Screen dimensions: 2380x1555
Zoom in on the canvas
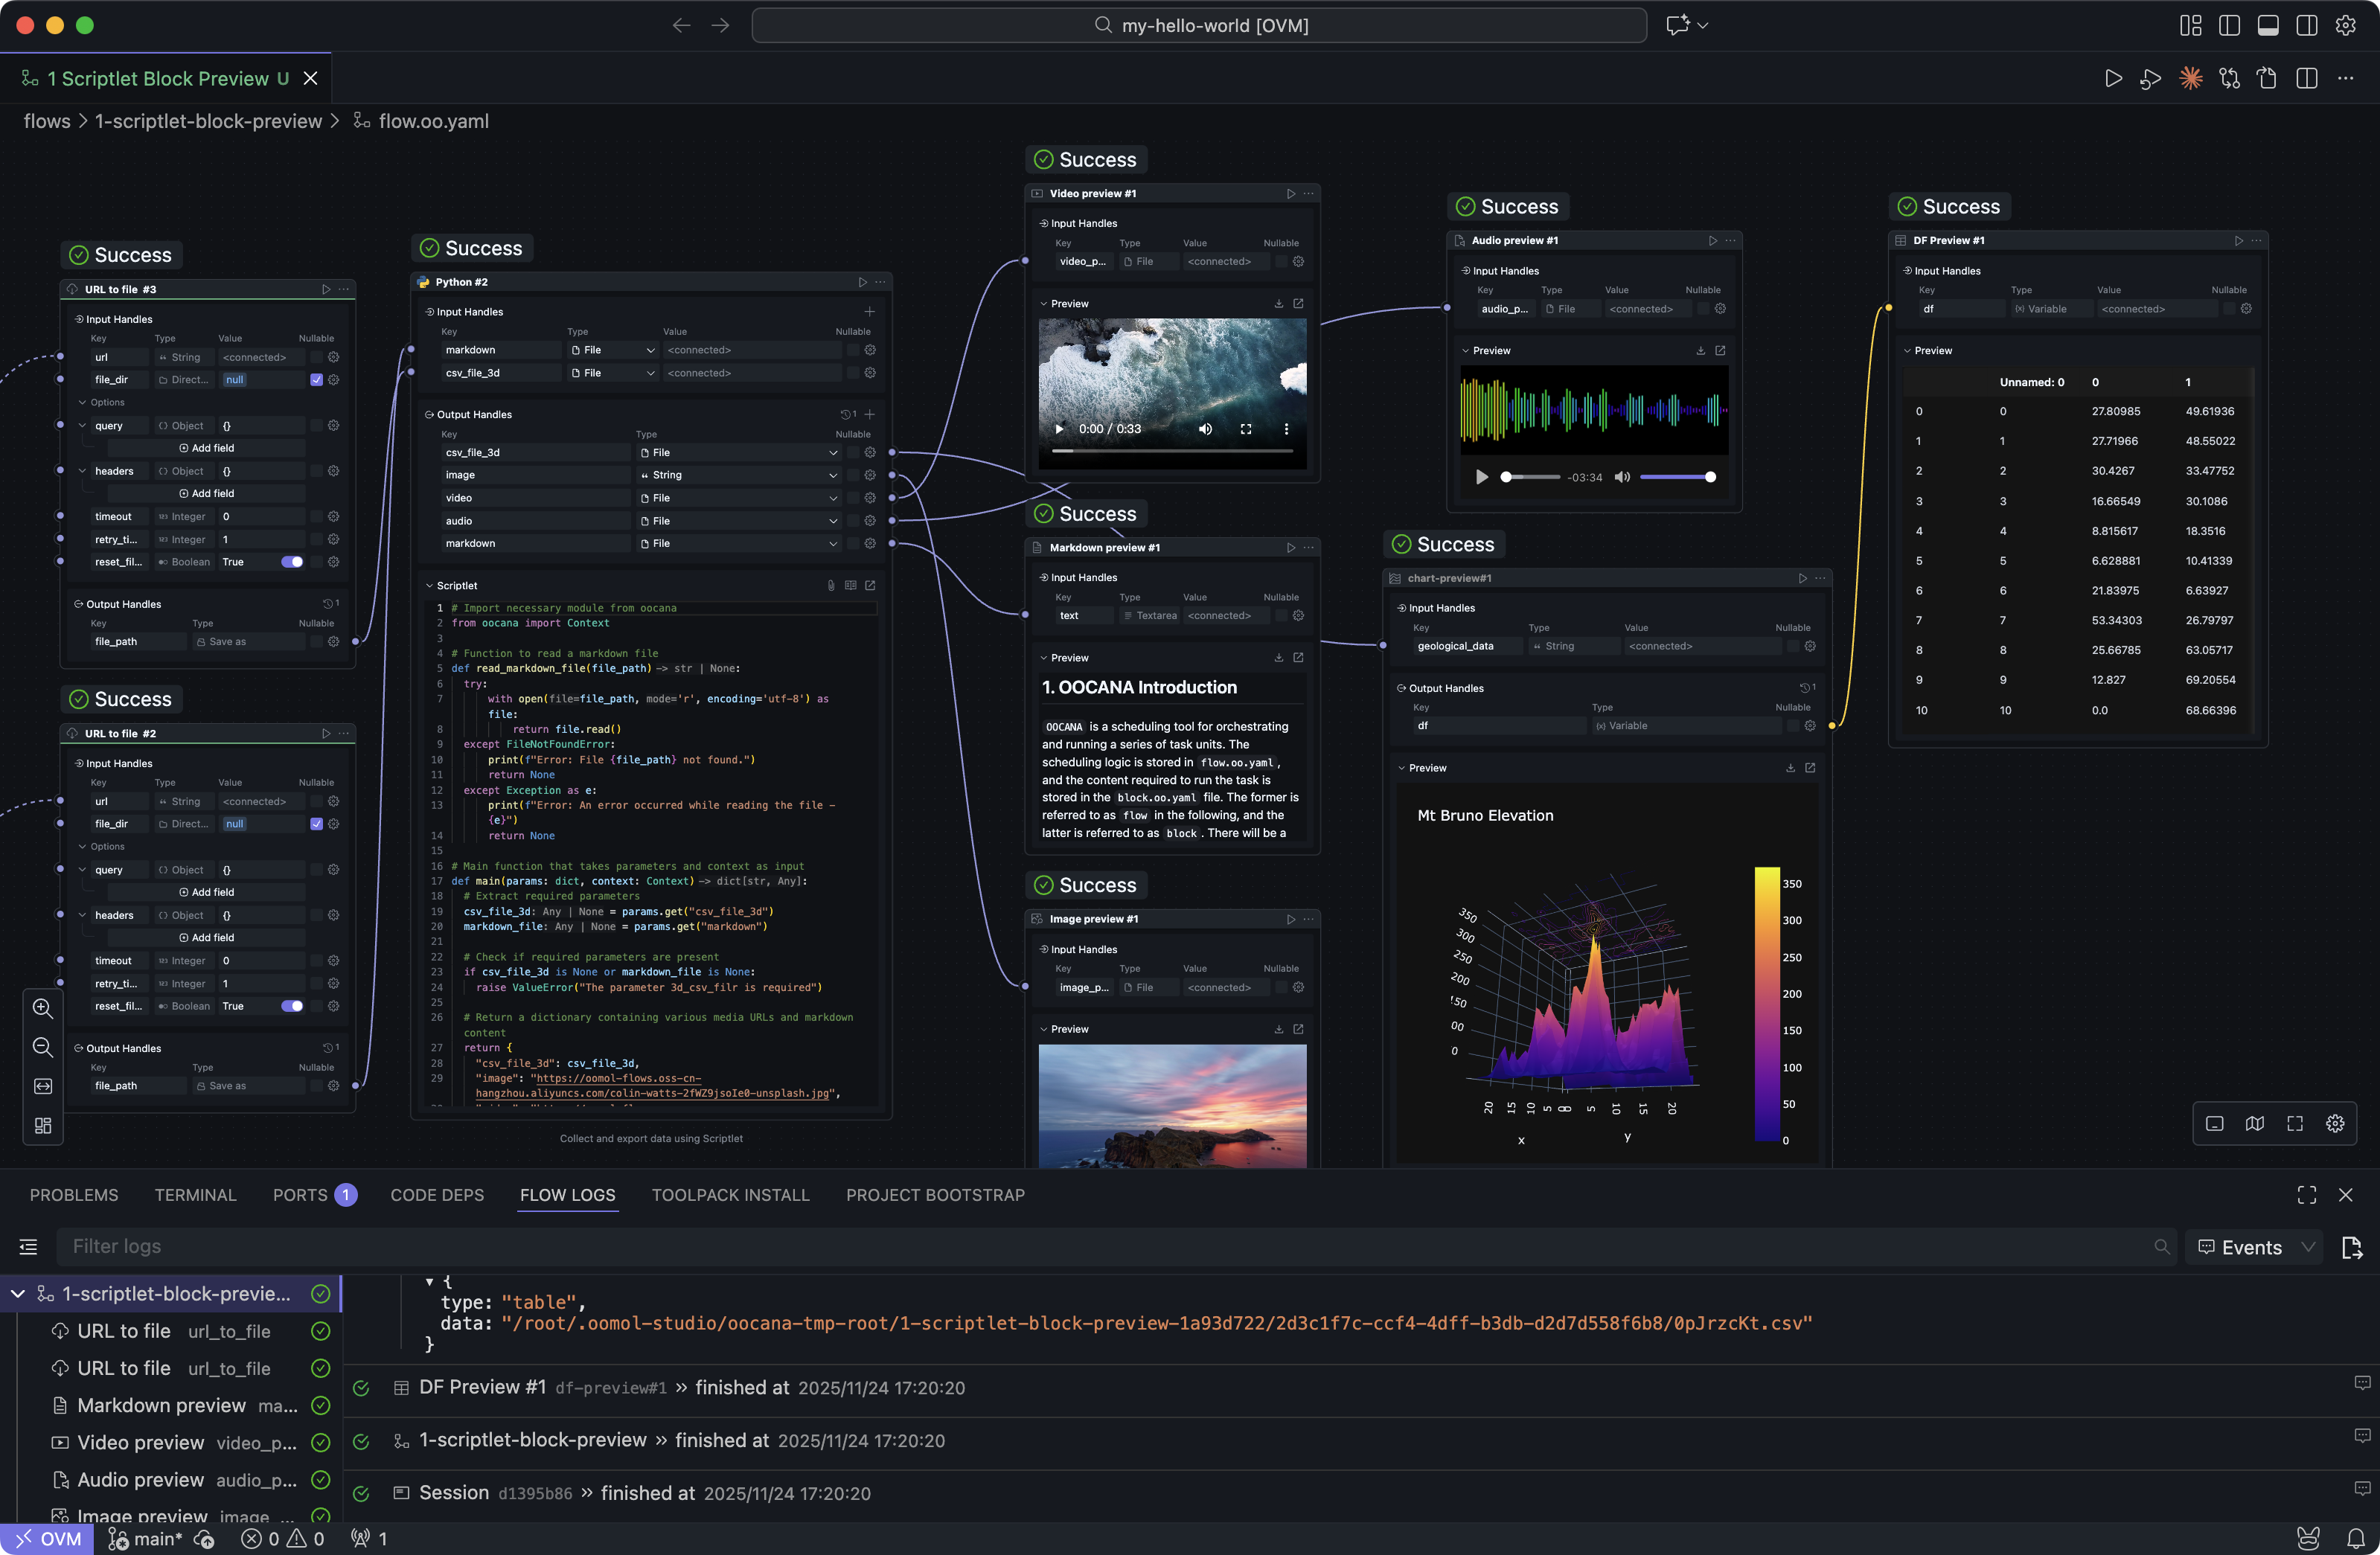(x=42, y=1009)
